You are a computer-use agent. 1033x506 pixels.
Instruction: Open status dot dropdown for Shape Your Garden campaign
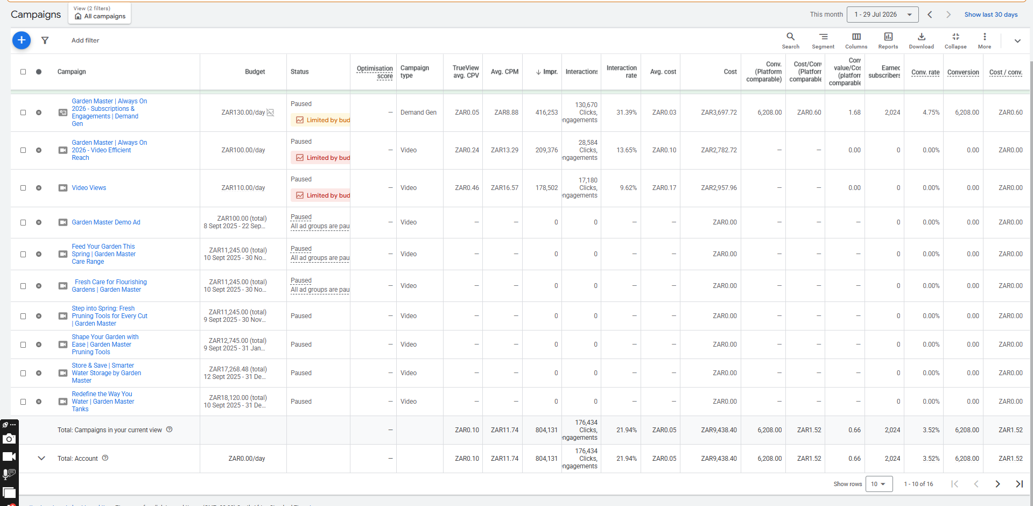pyautogui.click(x=39, y=345)
